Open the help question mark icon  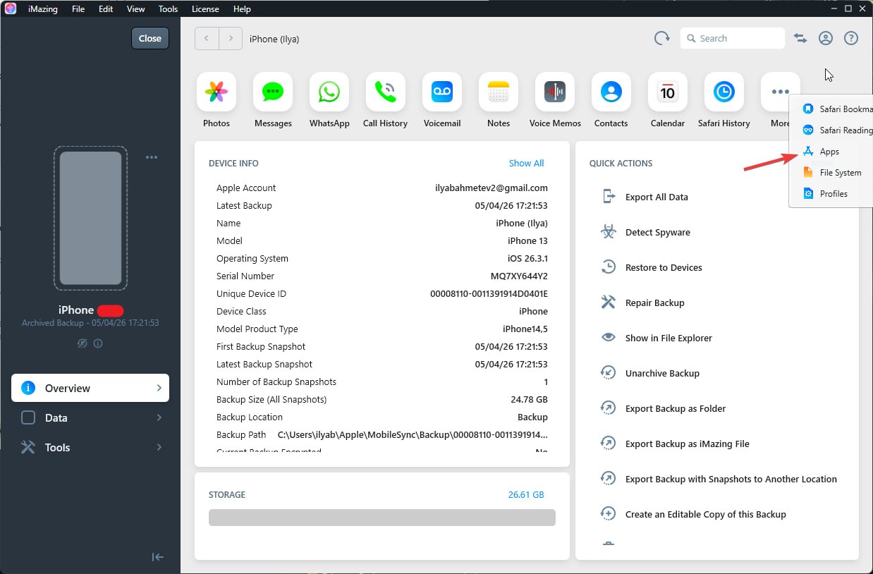[851, 38]
